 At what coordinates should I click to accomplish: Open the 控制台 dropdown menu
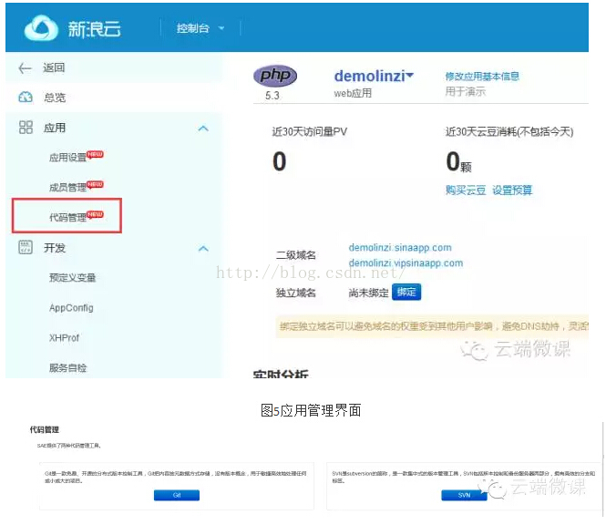(200, 28)
